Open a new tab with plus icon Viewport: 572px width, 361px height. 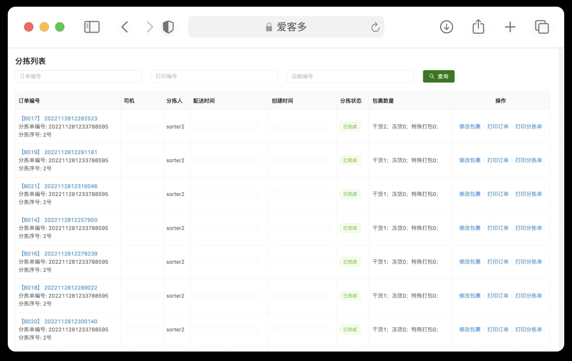pyautogui.click(x=510, y=27)
